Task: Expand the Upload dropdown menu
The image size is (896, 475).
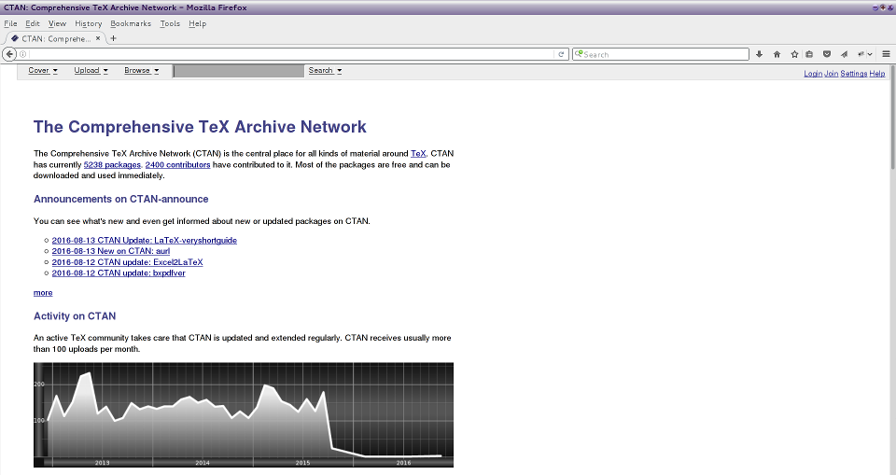Action: 91,70
